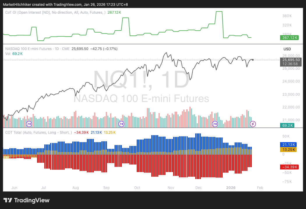Click the yellow 13.25K axis label
This screenshot has height=209, width=306.
289,150
